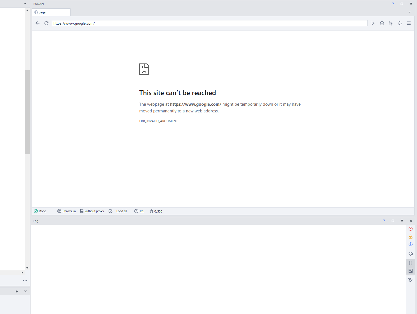Pin the Log panel
The image size is (417, 314).
point(402,221)
